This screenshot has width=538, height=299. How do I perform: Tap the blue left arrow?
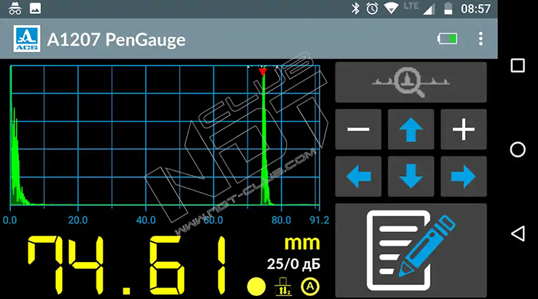(358, 176)
